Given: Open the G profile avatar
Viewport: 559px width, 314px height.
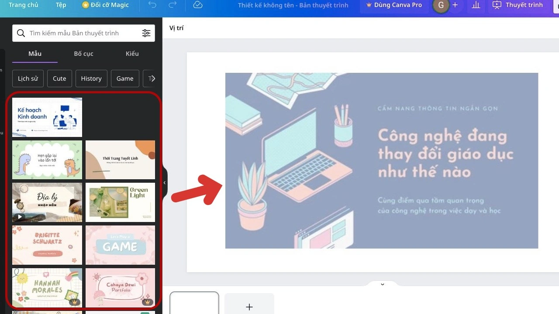Looking at the screenshot, I should [441, 5].
